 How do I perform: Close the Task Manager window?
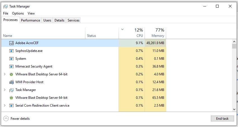click(x=230, y=6)
